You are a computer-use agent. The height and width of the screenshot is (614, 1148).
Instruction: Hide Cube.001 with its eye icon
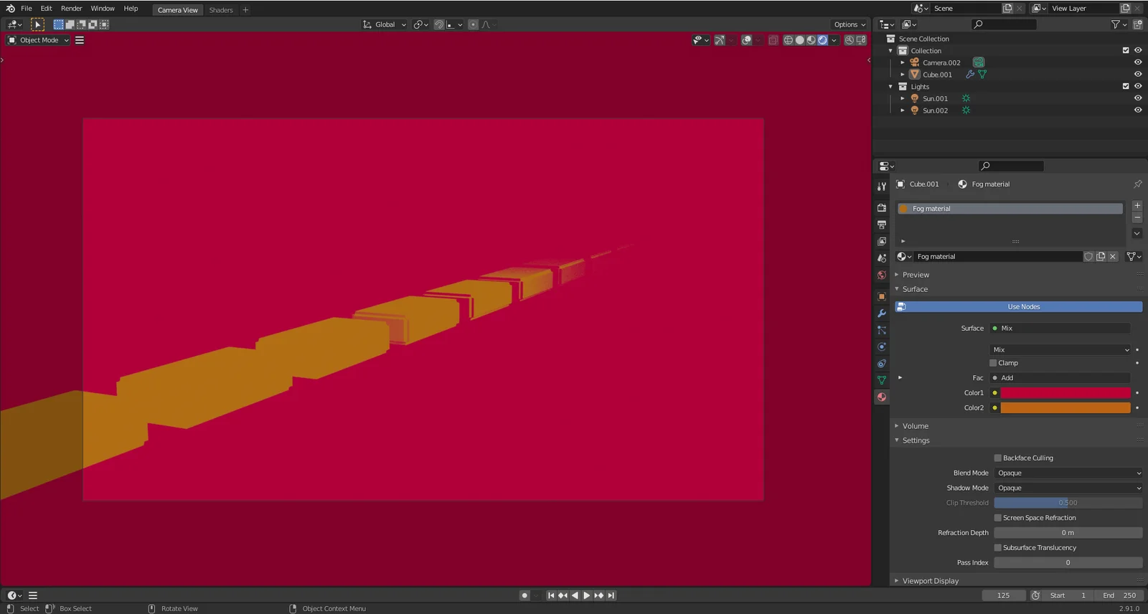click(1138, 75)
